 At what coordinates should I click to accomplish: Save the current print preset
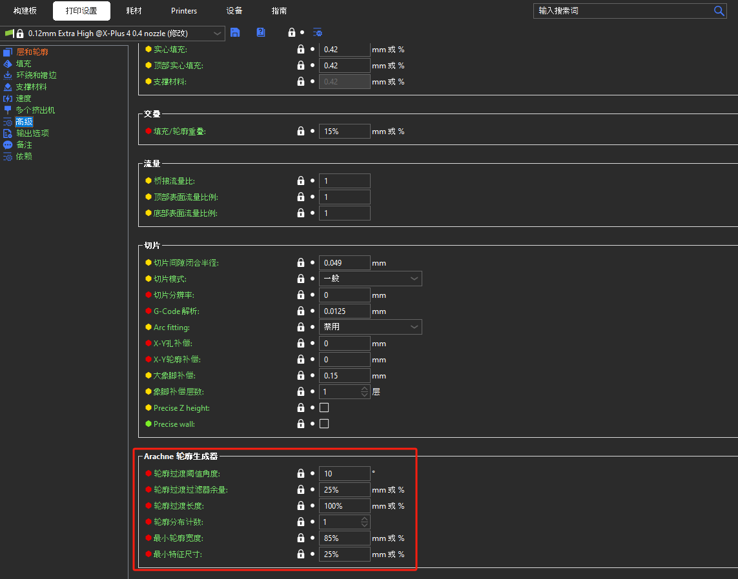click(235, 32)
